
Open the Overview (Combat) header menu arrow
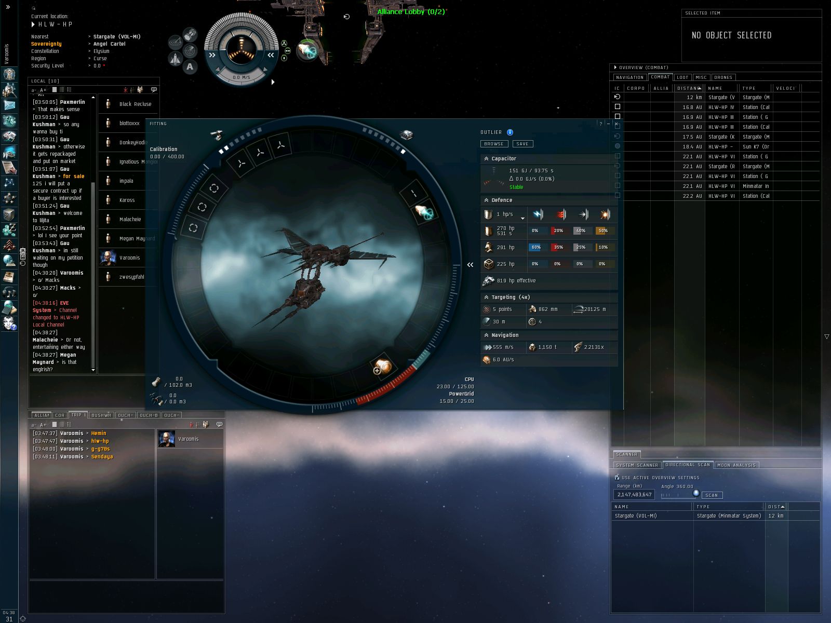pyautogui.click(x=615, y=67)
